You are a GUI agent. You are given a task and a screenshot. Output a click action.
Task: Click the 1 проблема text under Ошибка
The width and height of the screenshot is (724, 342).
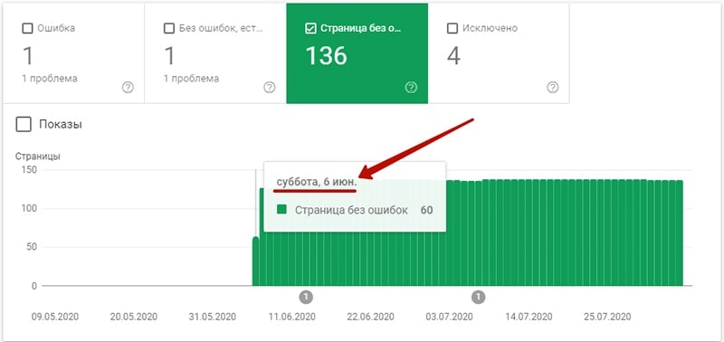tap(50, 79)
